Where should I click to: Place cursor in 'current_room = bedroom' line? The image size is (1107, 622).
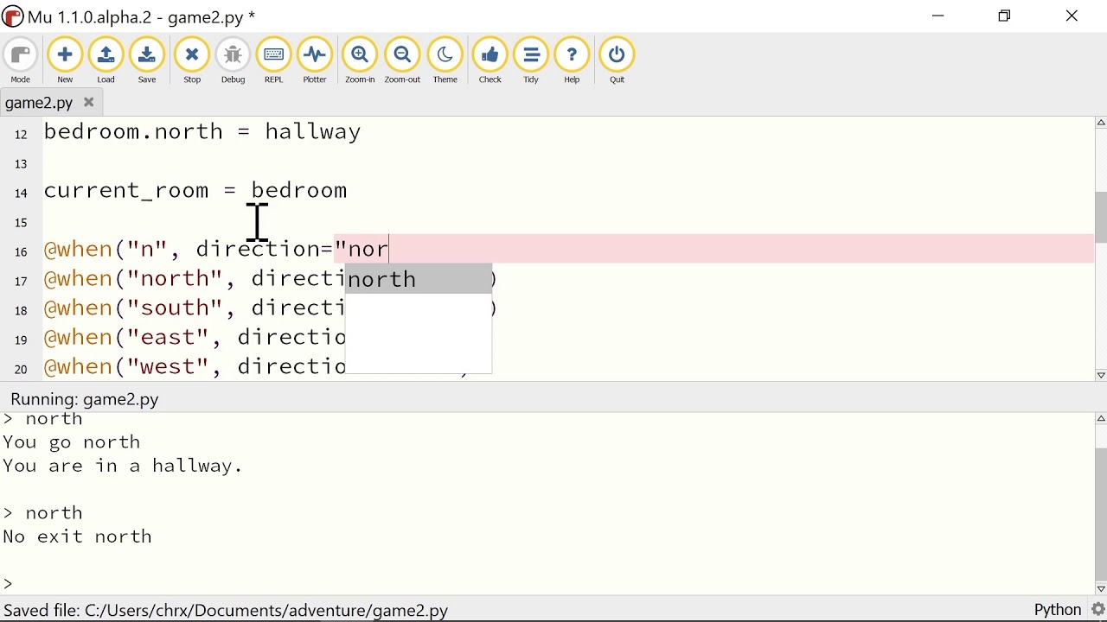tap(196, 191)
